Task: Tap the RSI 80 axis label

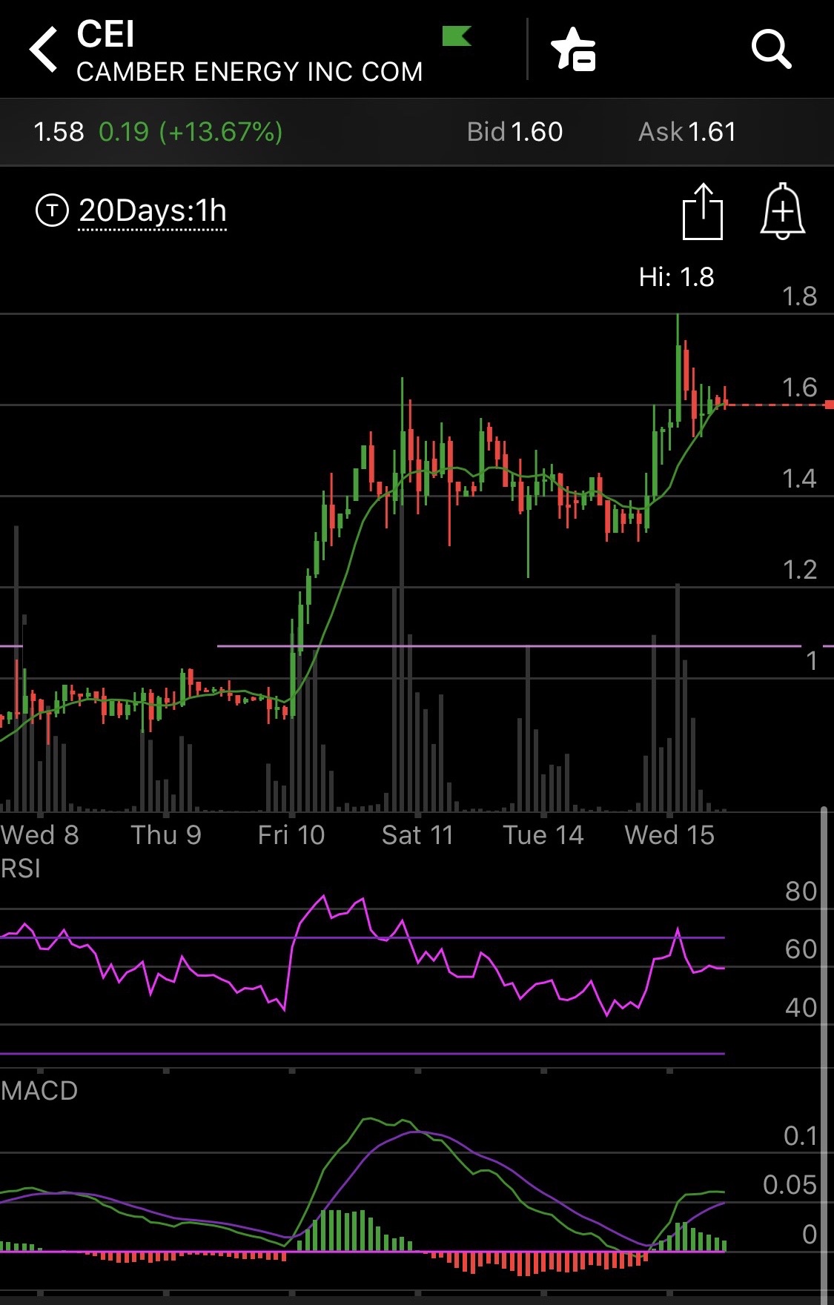Action: (801, 891)
